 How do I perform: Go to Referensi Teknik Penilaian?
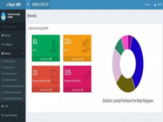click(13, 98)
